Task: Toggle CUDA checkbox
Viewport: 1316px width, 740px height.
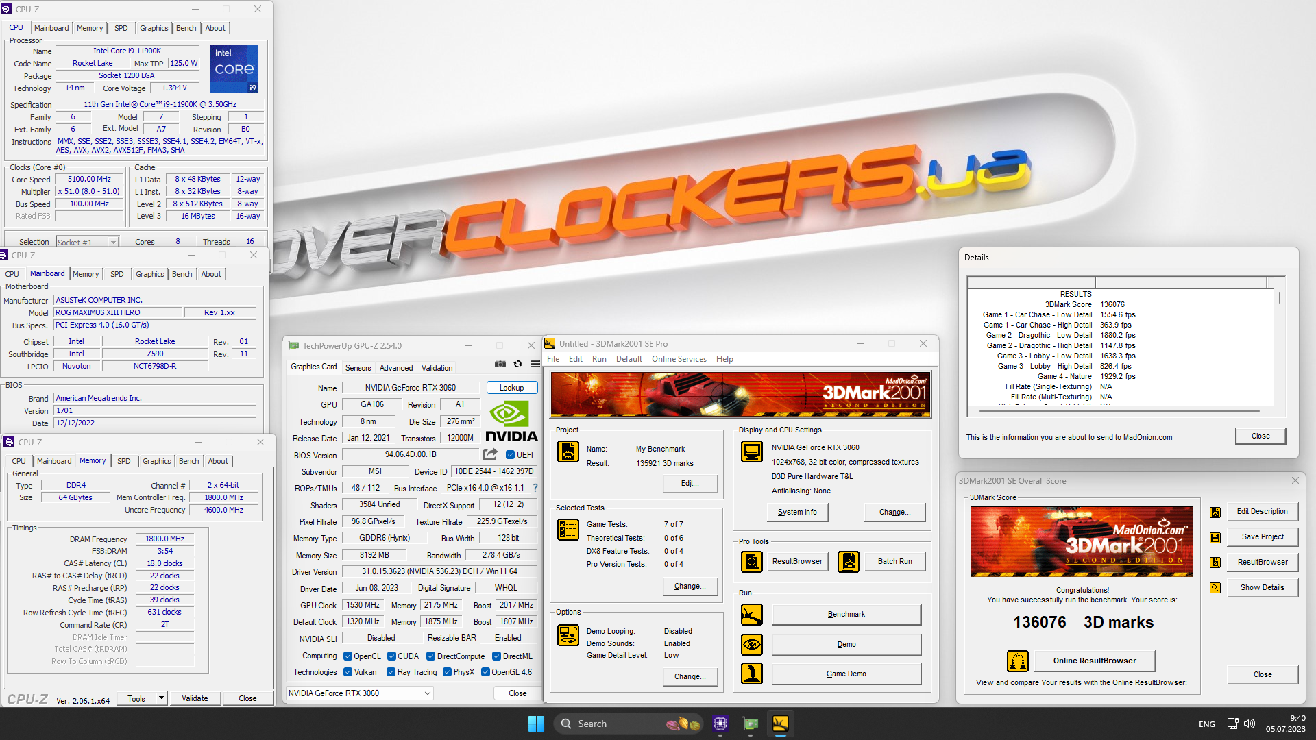Action: point(392,656)
